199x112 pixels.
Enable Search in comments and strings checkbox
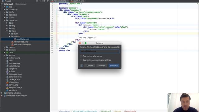[81, 60]
